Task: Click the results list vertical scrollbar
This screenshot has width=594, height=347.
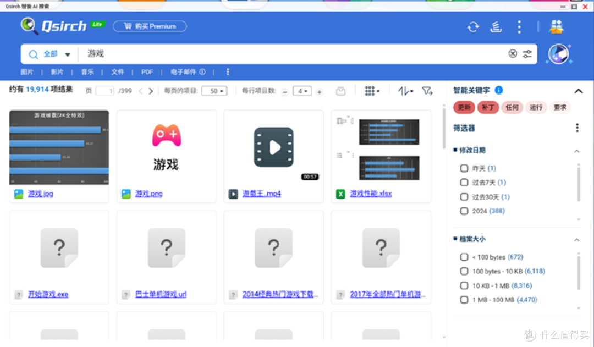Action: pyautogui.click(x=444, y=129)
